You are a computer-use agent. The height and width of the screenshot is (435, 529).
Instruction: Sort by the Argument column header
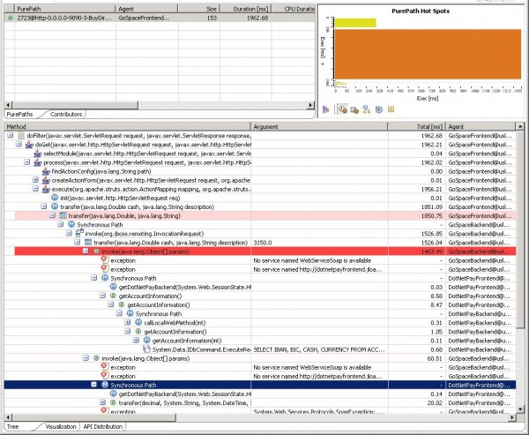click(319, 127)
